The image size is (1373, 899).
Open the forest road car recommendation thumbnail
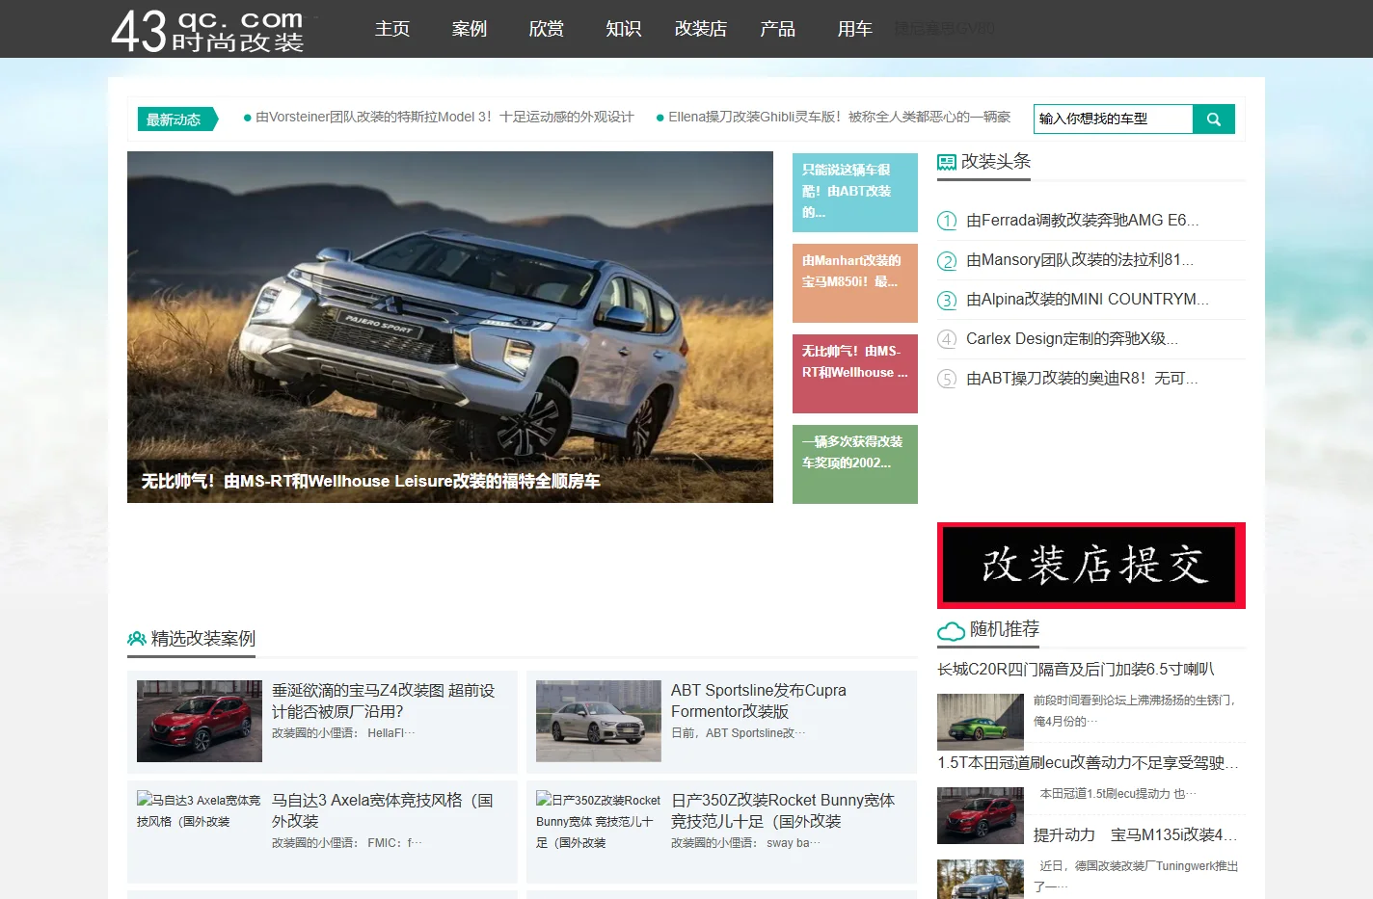tap(981, 879)
